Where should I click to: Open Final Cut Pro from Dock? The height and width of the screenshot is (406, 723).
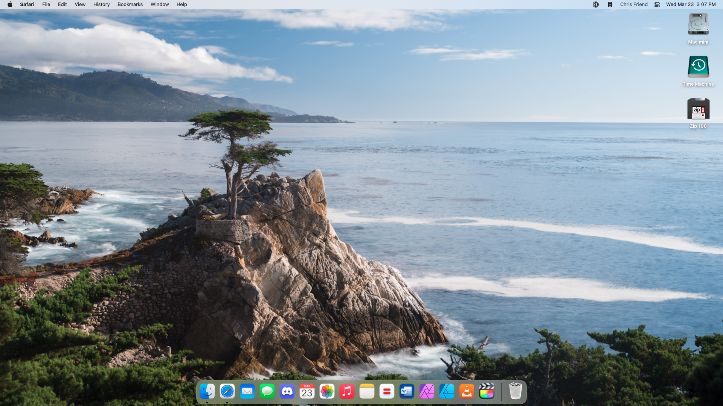[487, 391]
